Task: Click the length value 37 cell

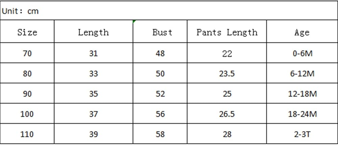Action: point(94,114)
